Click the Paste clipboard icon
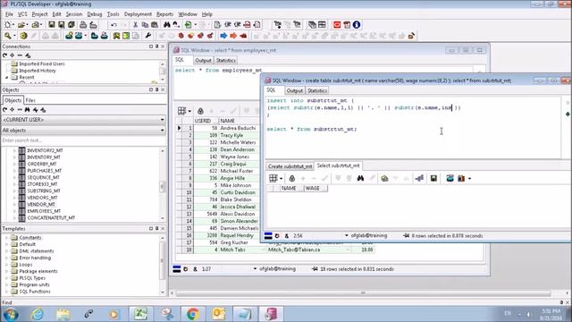 click(155, 25)
